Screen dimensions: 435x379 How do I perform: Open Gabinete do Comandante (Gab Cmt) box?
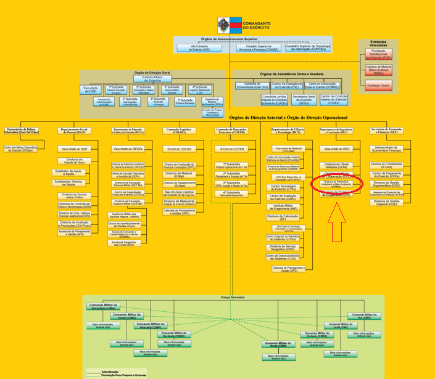point(252,86)
